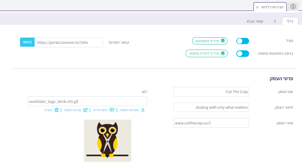Open the gallery manager (ניהול גלריה) icon
The height and width of the screenshot is (167, 302).
(112, 110)
